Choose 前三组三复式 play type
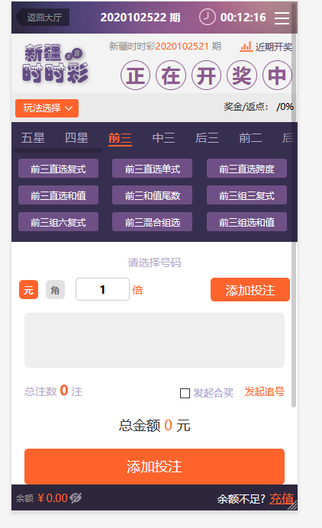322x528 pixels. coord(246,195)
